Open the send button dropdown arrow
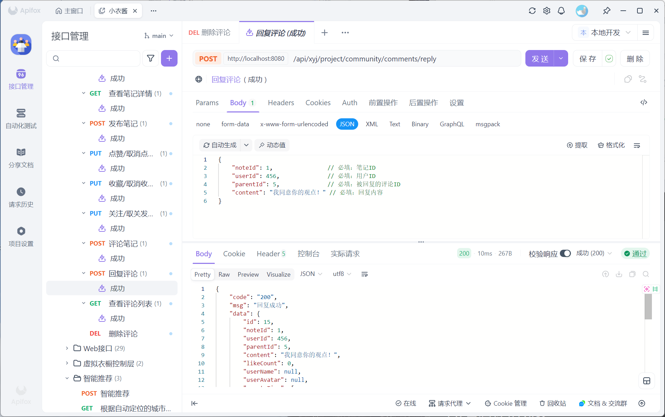This screenshot has height=417, width=665. 561,59
